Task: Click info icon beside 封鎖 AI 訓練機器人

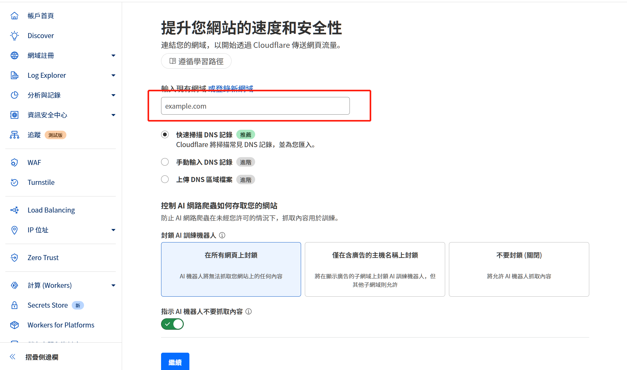Action: (222, 235)
